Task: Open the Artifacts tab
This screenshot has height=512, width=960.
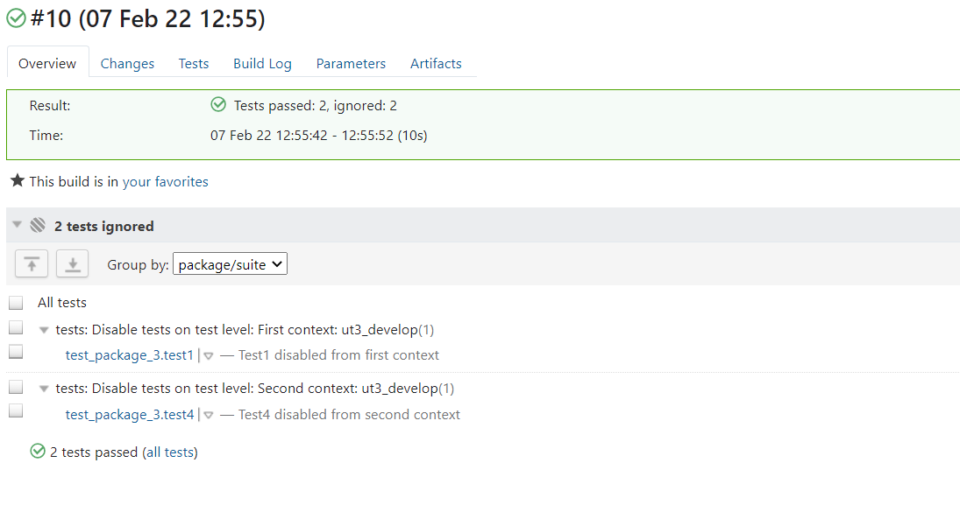Action: (x=436, y=63)
